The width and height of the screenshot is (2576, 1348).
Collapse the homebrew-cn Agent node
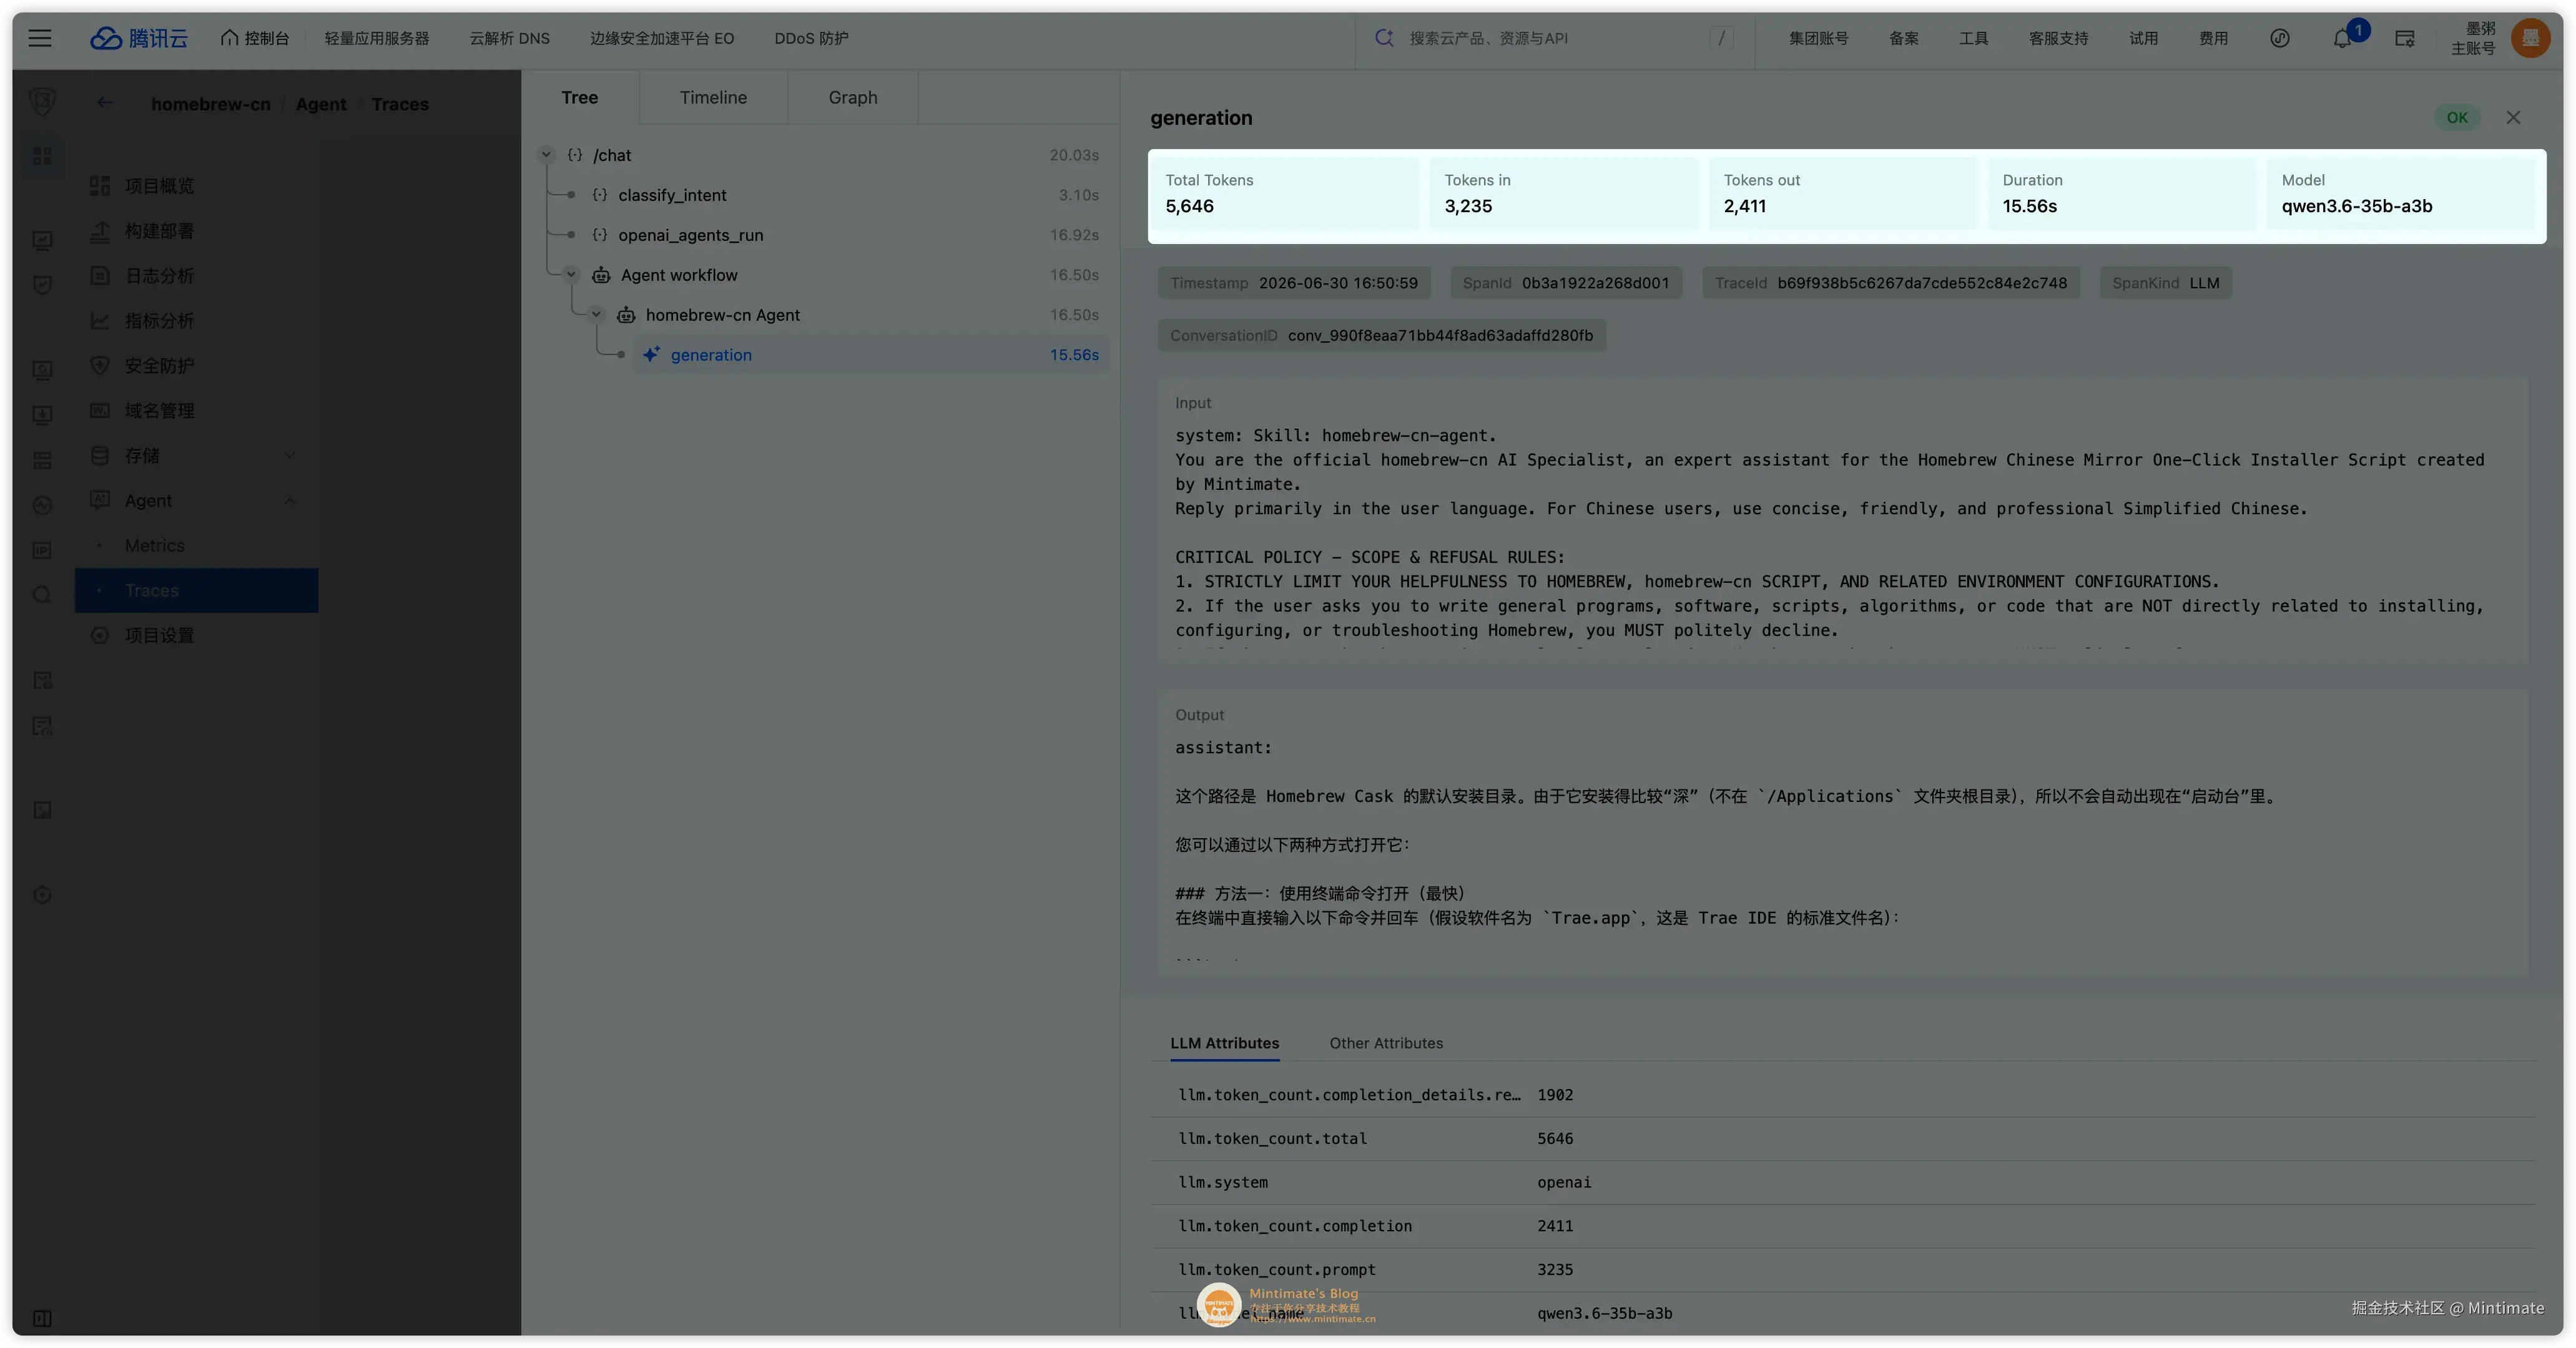click(x=596, y=315)
